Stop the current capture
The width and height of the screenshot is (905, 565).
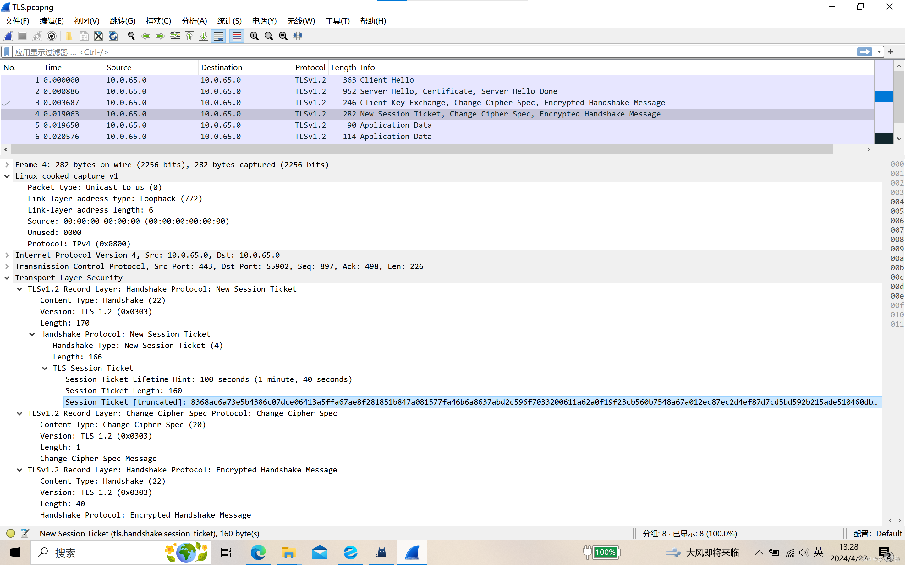click(22, 36)
